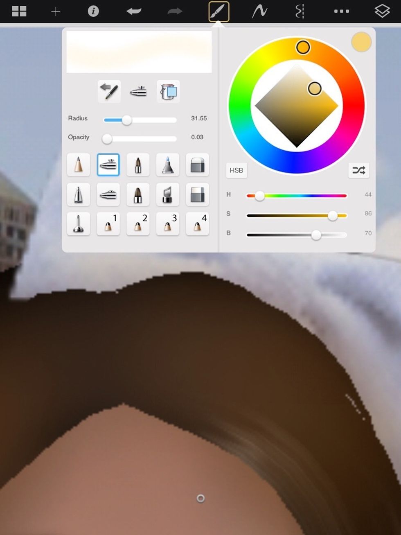This screenshot has width=401, height=535.
Task: Select brush preset number 4
Action: pyautogui.click(x=197, y=224)
